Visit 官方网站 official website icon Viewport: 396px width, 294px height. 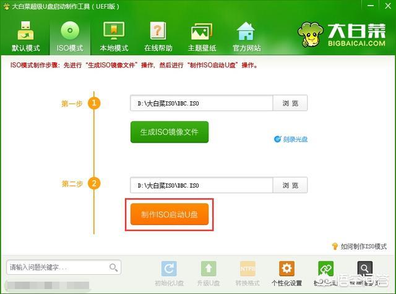pos(246,37)
